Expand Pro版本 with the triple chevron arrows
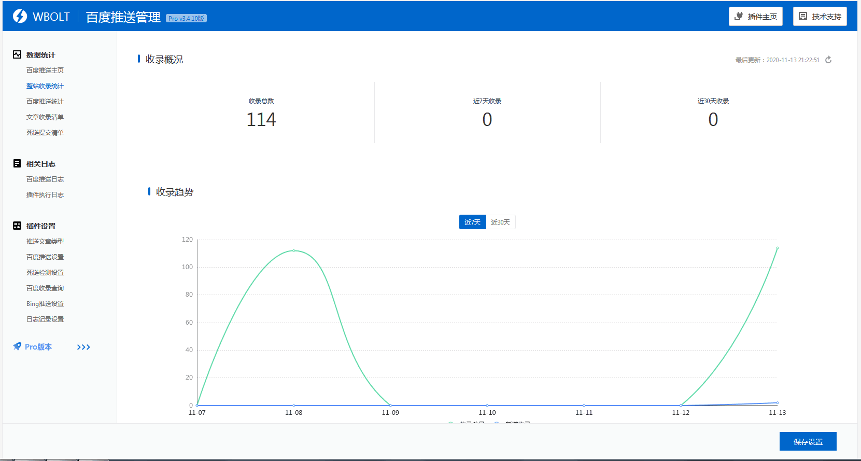The image size is (861, 461). (x=83, y=347)
